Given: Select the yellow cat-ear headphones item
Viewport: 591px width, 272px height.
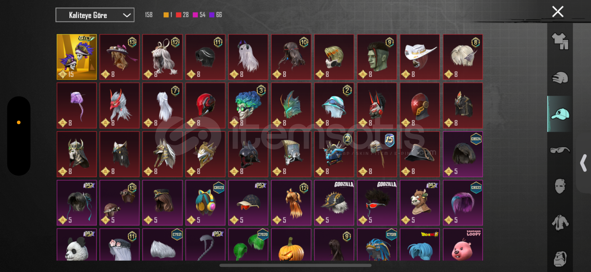Looking at the screenshot, I should pos(205,203).
